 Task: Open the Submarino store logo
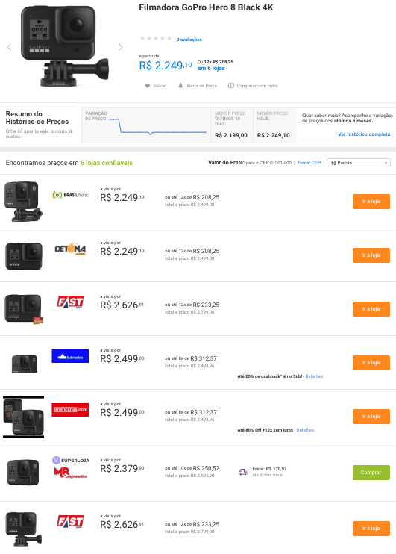click(x=70, y=356)
